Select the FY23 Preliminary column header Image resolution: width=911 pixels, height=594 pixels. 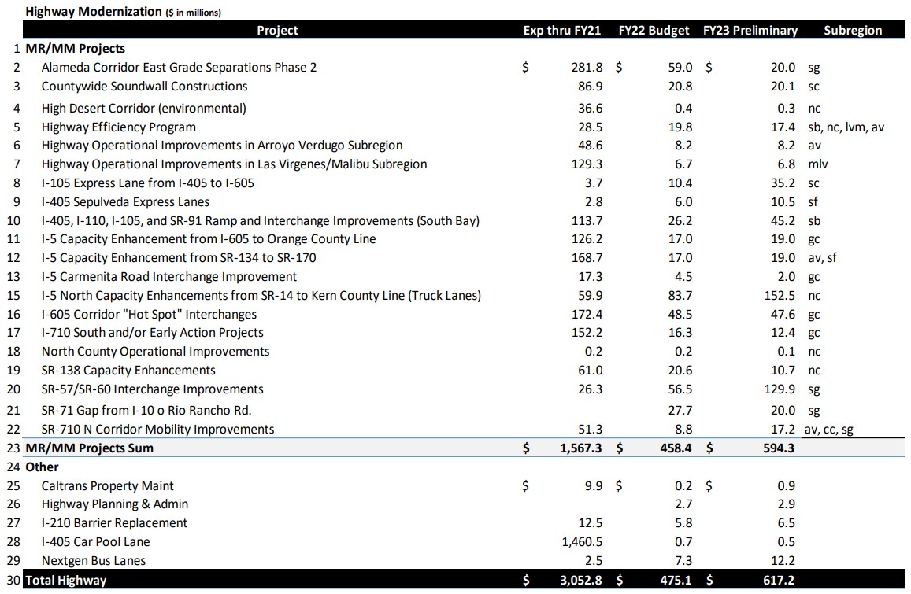point(750,30)
